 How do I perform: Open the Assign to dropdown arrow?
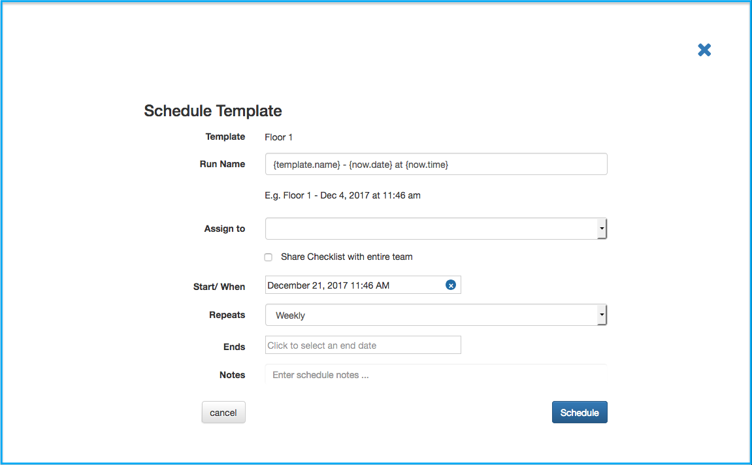point(601,229)
